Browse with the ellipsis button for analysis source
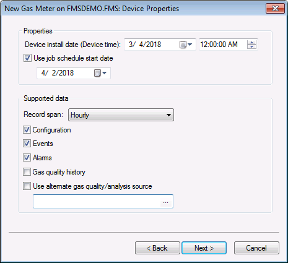Image resolution: width=288 pixels, height=263 pixels. coord(165,202)
